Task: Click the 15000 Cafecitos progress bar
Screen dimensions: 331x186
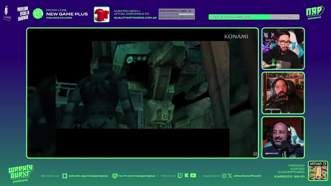Action: [177, 14]
